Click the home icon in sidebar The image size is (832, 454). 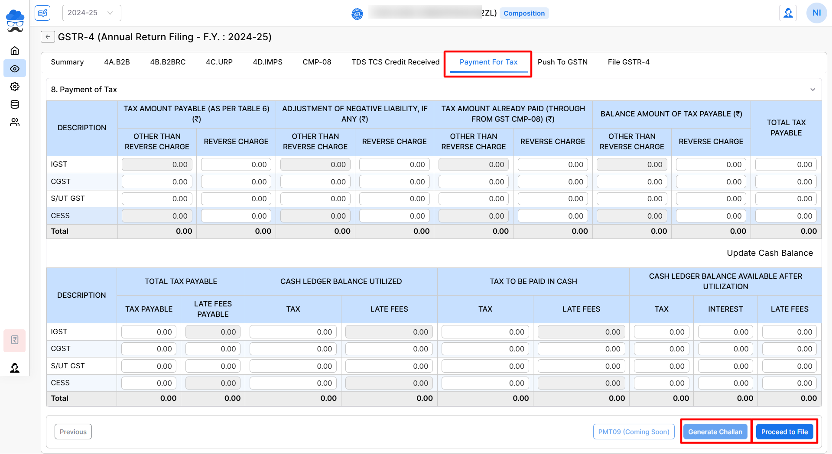coord(15,51)
